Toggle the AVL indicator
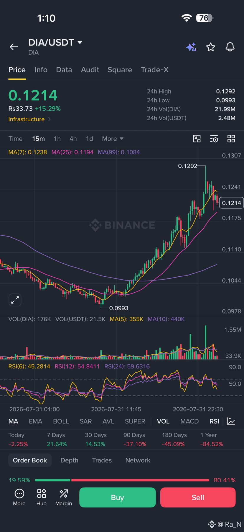Viewport: 244px width, 532px height. (x=108, y=421)
